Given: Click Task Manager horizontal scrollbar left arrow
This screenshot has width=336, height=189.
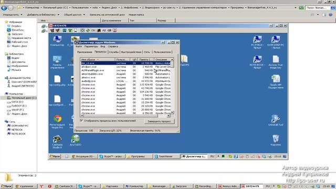Looking at the screenshot, I should coord(82,115).
